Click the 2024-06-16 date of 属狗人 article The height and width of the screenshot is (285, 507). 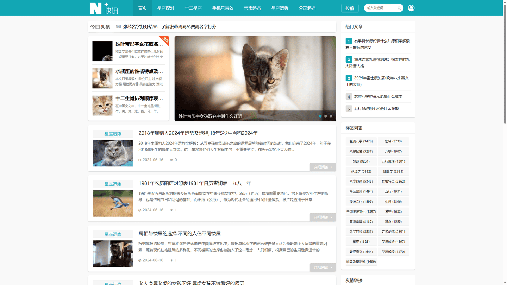coord(153,160)
